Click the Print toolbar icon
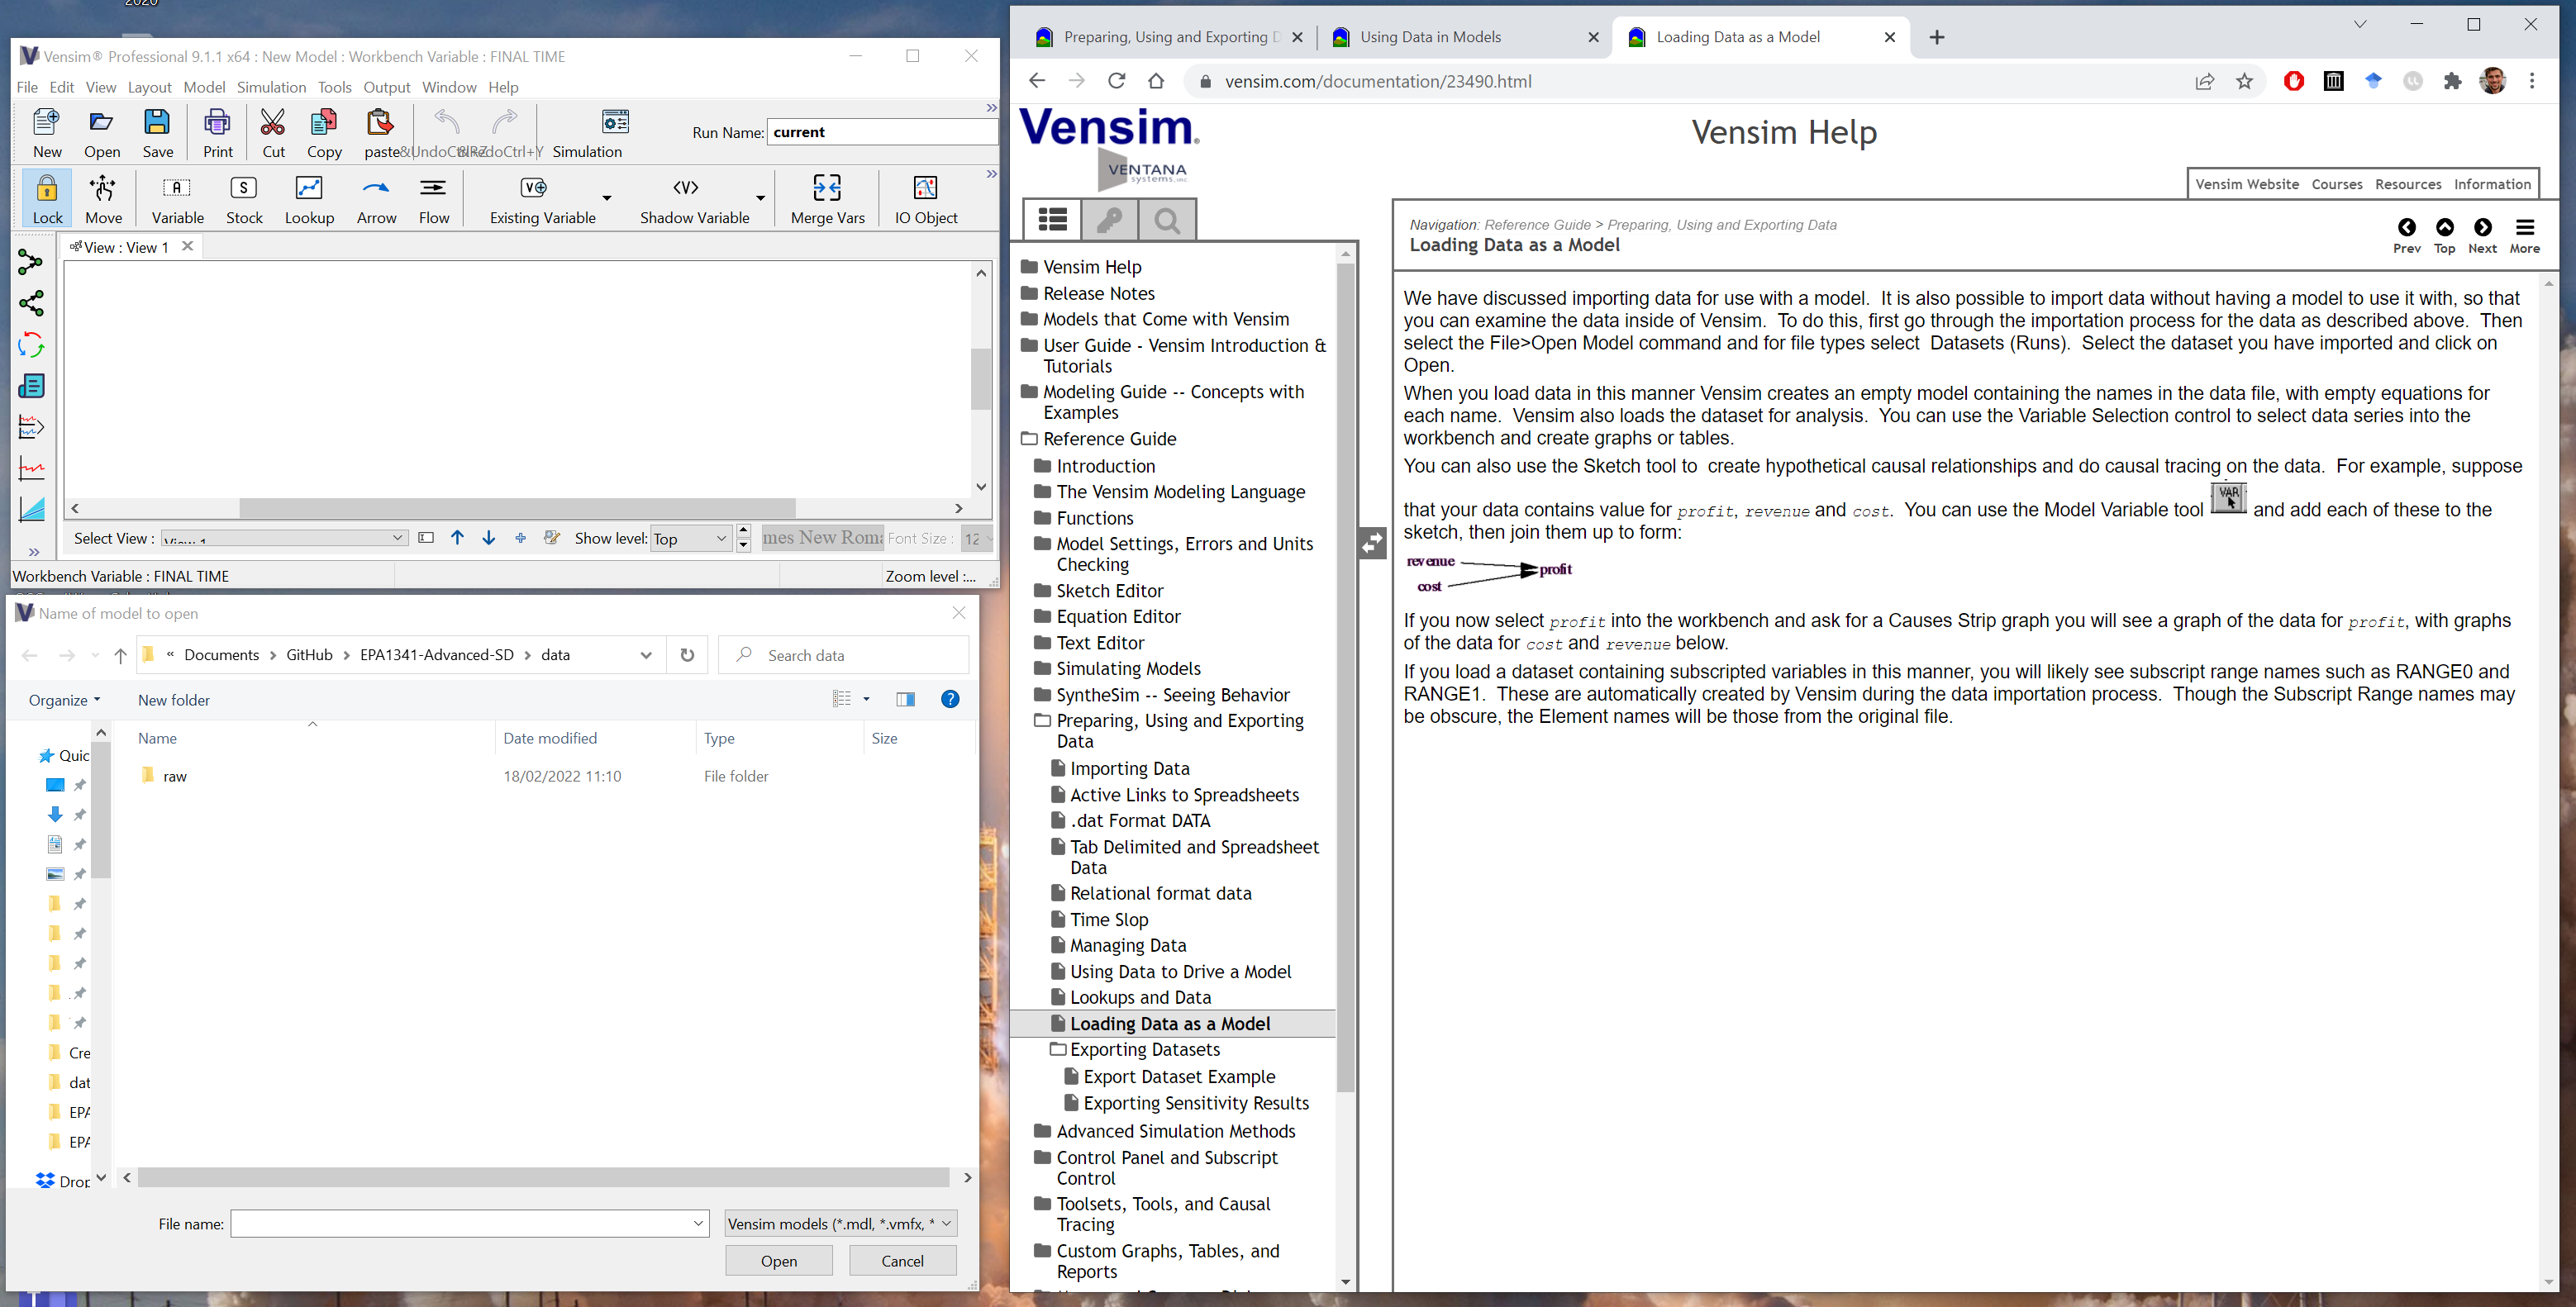2576x1307 pixels. point(218,132)
